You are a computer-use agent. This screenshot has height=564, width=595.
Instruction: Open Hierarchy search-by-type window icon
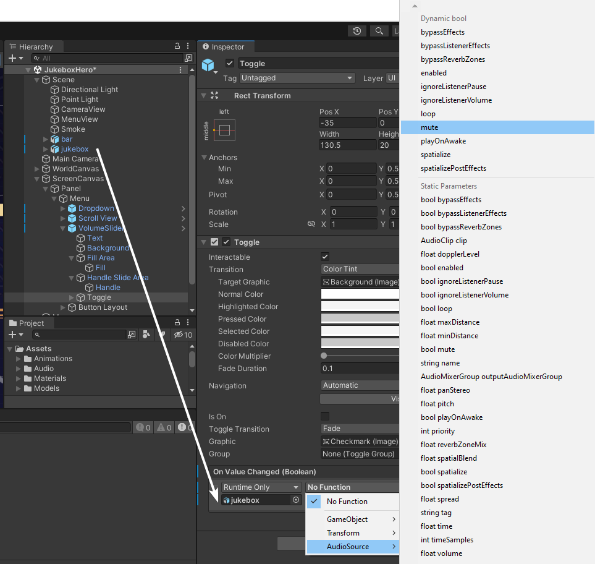(x=188, y=58)
